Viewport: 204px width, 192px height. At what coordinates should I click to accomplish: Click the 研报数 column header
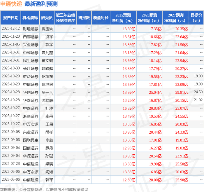tap(84, 18)
